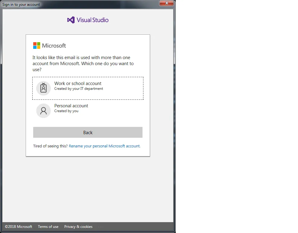This screenshot has height=233, width=298.
Task: Click the work badge ID icon
Action: tap(43, 88)
